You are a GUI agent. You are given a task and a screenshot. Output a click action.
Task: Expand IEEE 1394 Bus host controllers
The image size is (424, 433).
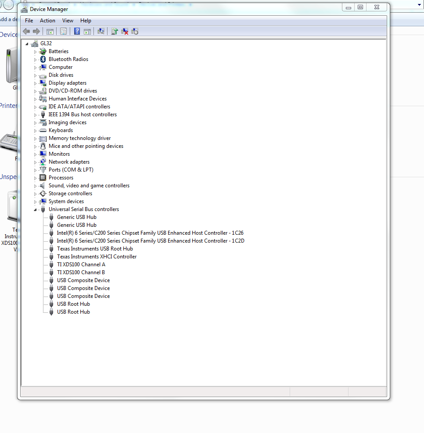pyautogui.click(x=35, y=115)
